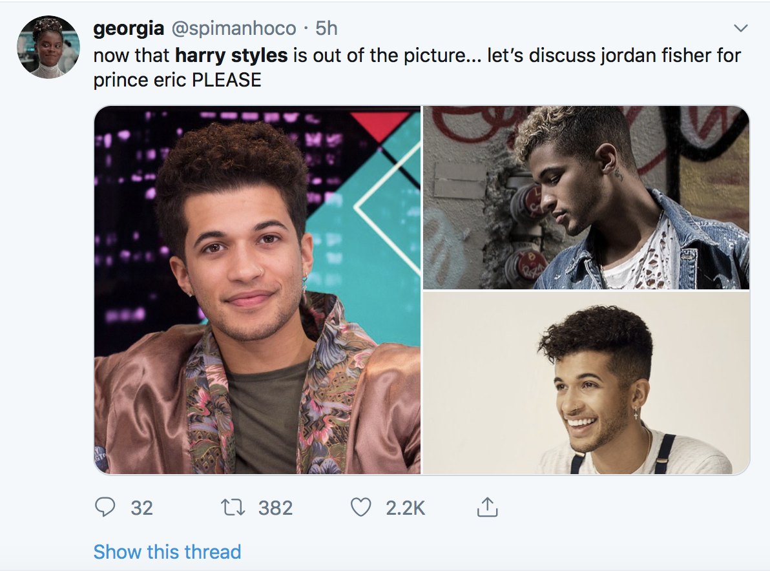Screen dimensions: 770x571
Task: Click 'out of the picture' tweet text
Action: (388, 55)
